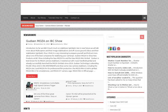Screen dimensions: 168x112
Task: Open First impressions: Sony SLT-A77 II article
Action: (81, 83)
